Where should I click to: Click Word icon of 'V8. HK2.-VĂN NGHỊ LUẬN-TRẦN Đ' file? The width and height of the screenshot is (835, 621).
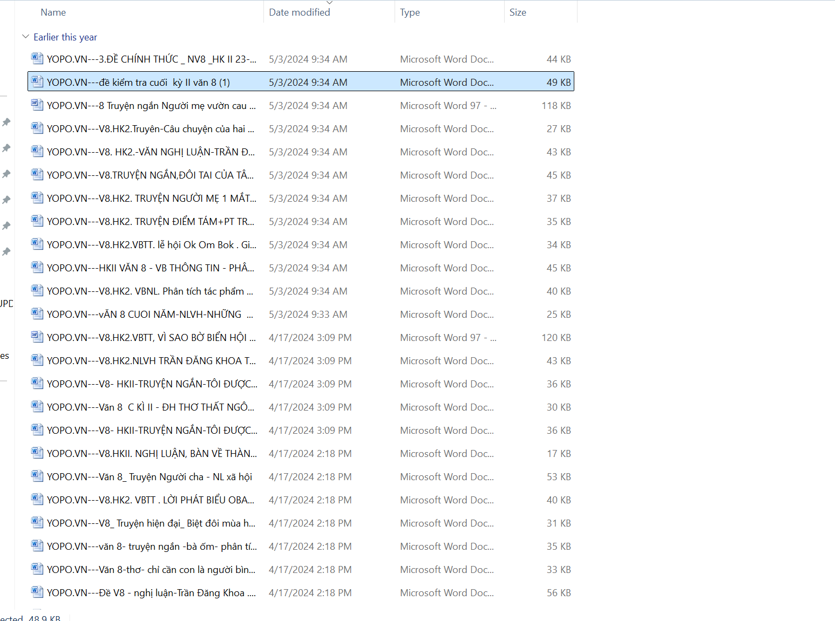pos(37,151)
